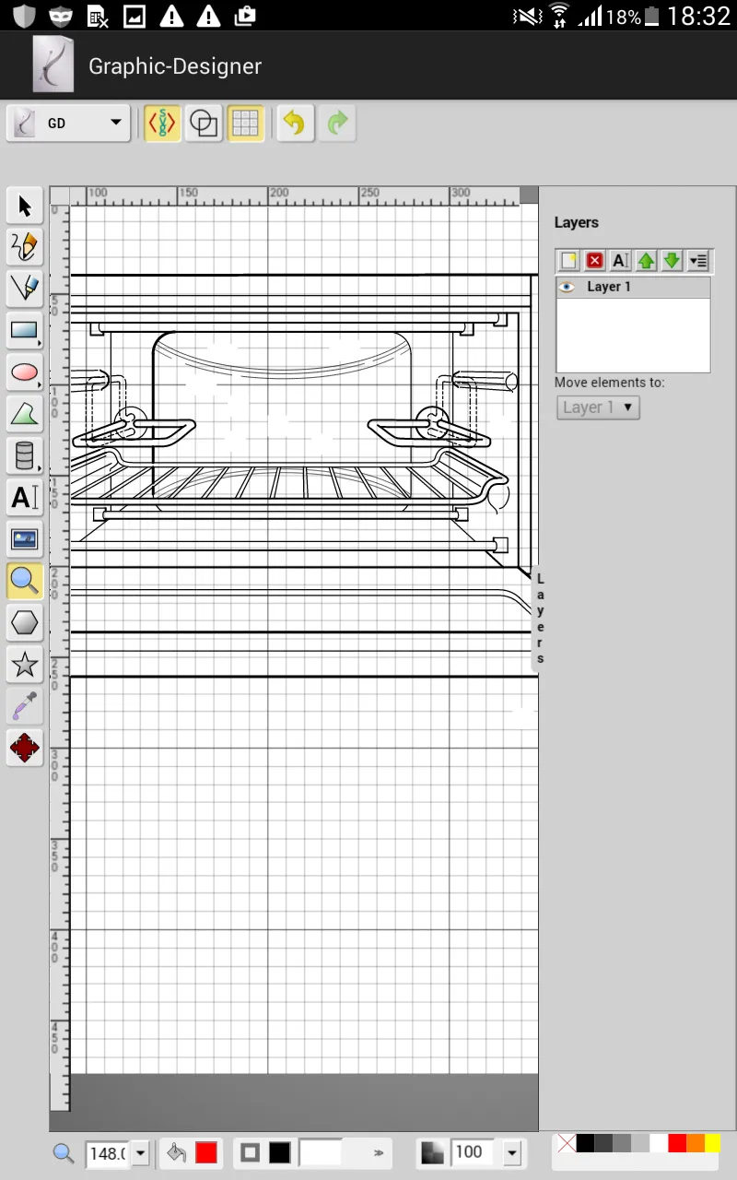This screenshot has width=737, height=1180.
Task: Select the magnifier zoom tool
Action: 25,581
